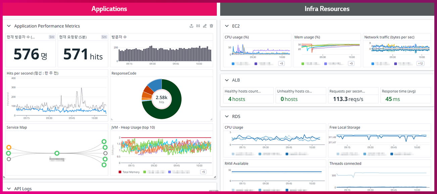Click the 2.58k hits donut chart center
Screen dimensions: 437x194
(161, 99)
